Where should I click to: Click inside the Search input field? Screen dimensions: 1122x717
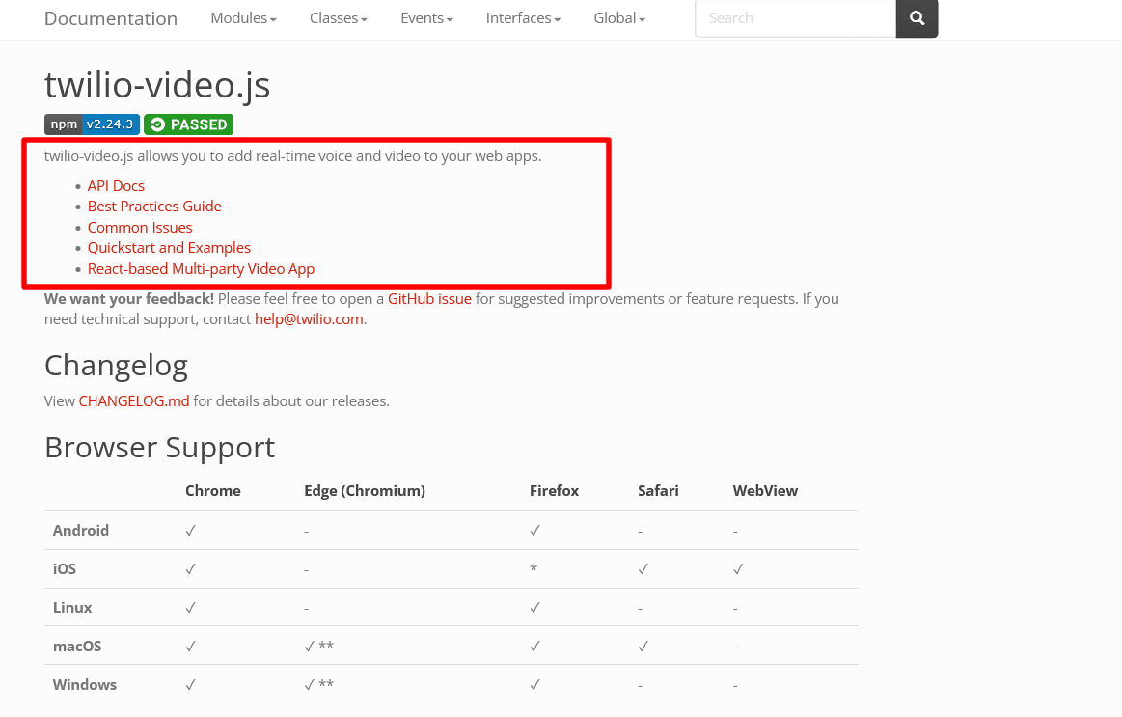(795, 17)
